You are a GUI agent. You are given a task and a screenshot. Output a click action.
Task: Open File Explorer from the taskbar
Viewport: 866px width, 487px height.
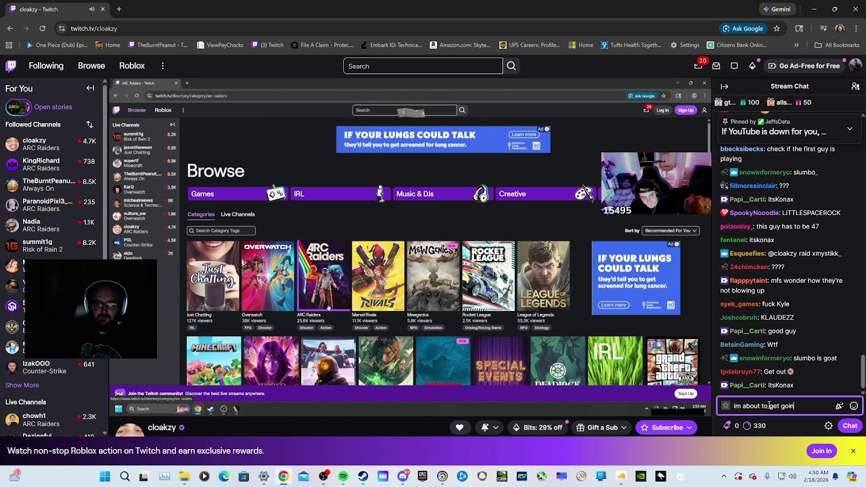coord(185,477)
